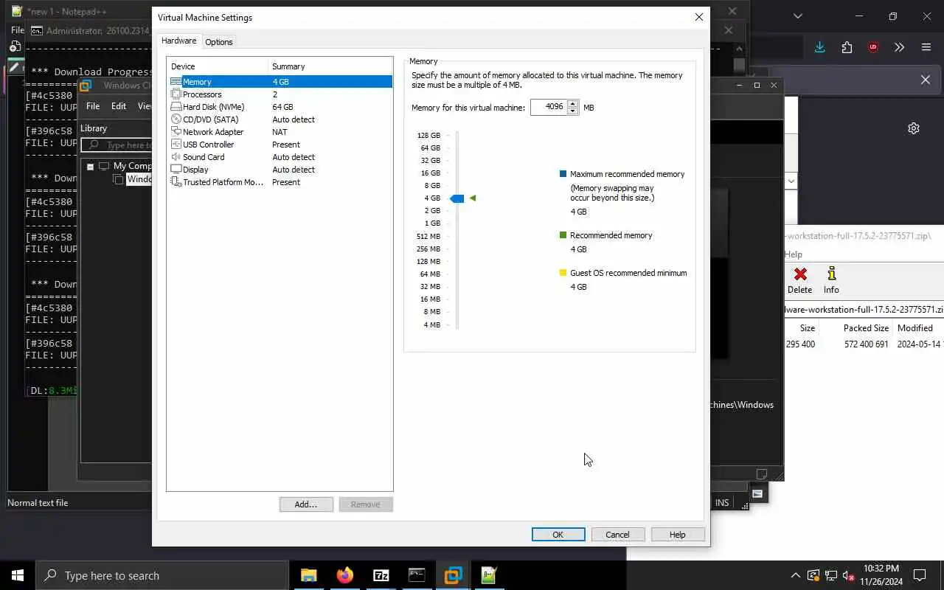Open browser hamburger menu
944x590 pixels.
[926, 47]
